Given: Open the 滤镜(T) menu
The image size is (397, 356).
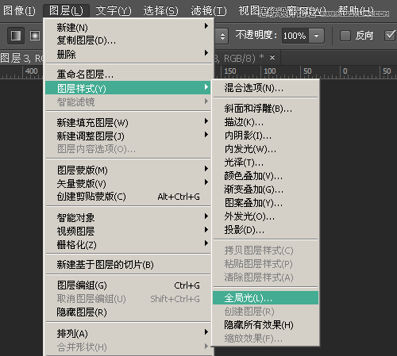Looking at the screenshot, I should tap(209, 11).
